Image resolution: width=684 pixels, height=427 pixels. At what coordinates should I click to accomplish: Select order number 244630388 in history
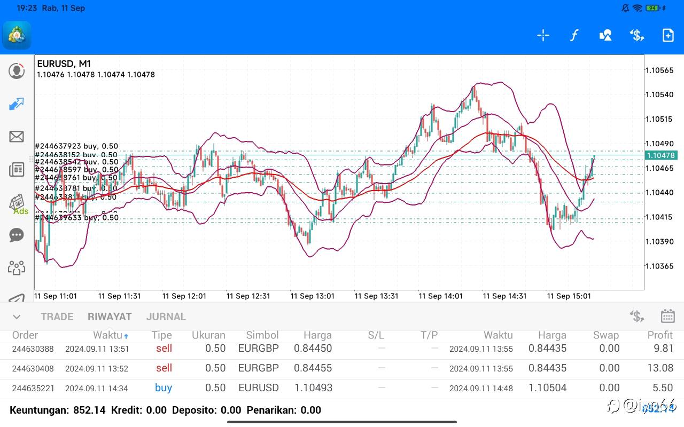tap(33, 349)
